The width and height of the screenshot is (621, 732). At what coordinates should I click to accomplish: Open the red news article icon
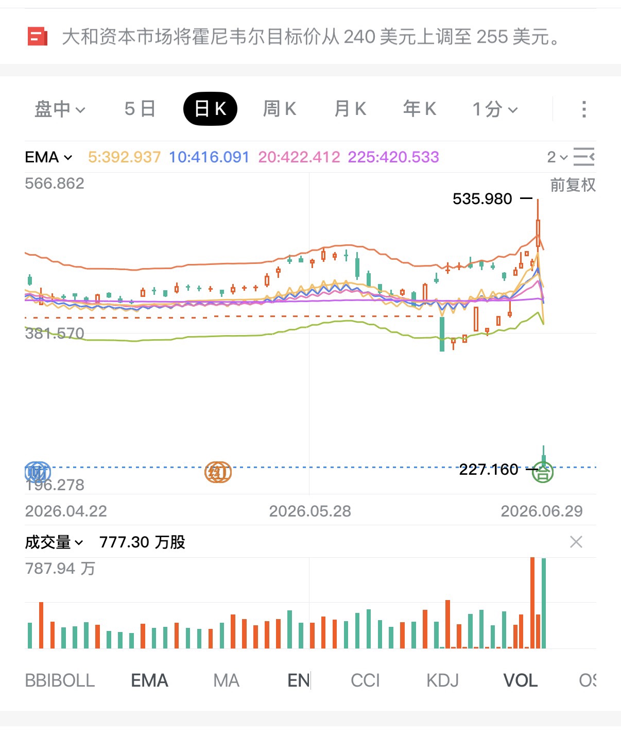pyautogui.click(x=37, y=37)
